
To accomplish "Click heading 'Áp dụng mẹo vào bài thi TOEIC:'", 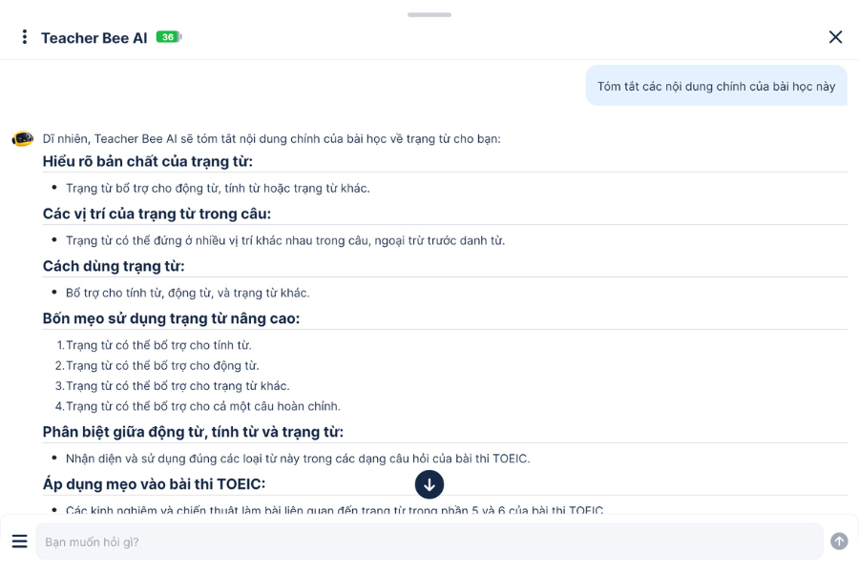I will coord(154,484).
